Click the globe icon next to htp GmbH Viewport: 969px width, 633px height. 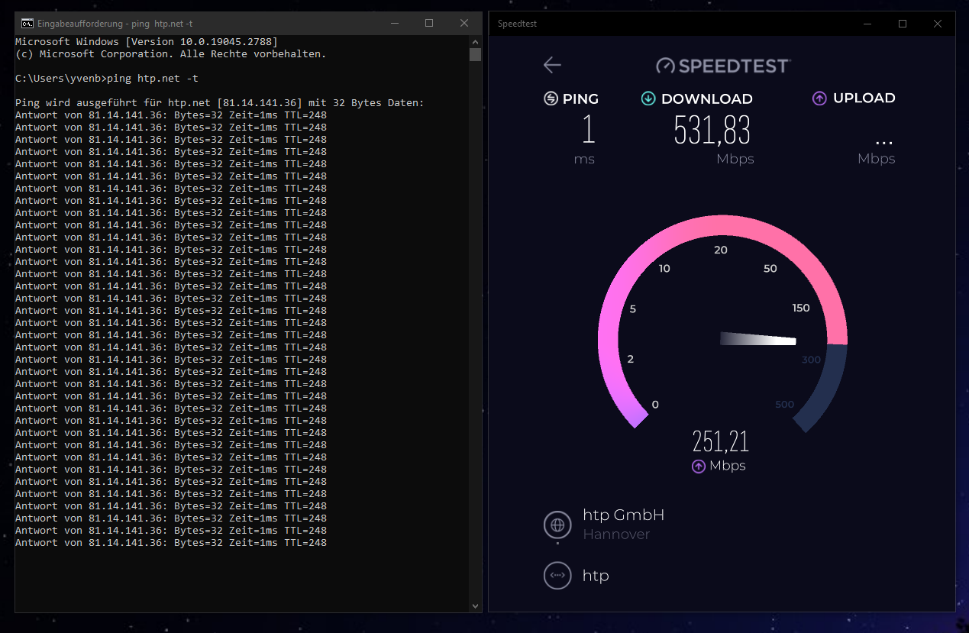(557, 525)
